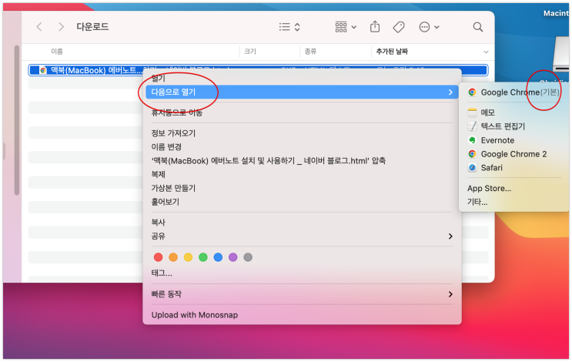Choose 공유 menu item

[x=159, y=236]
